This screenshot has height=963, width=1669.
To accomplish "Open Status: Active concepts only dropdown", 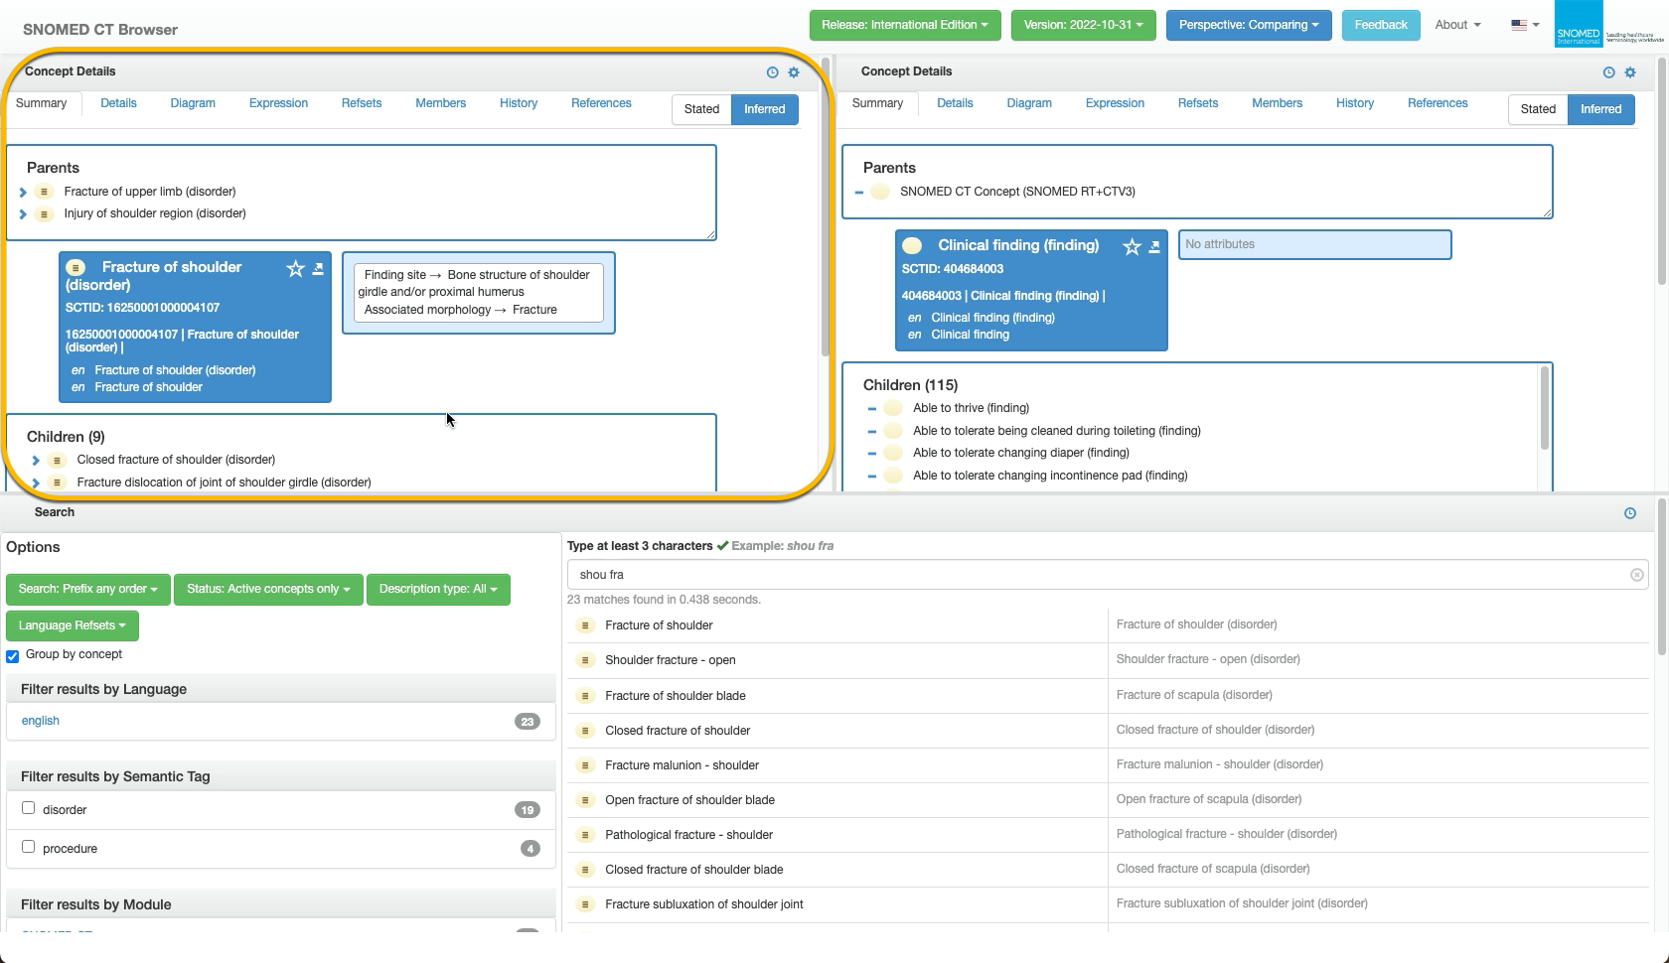I will coord(268,590).
